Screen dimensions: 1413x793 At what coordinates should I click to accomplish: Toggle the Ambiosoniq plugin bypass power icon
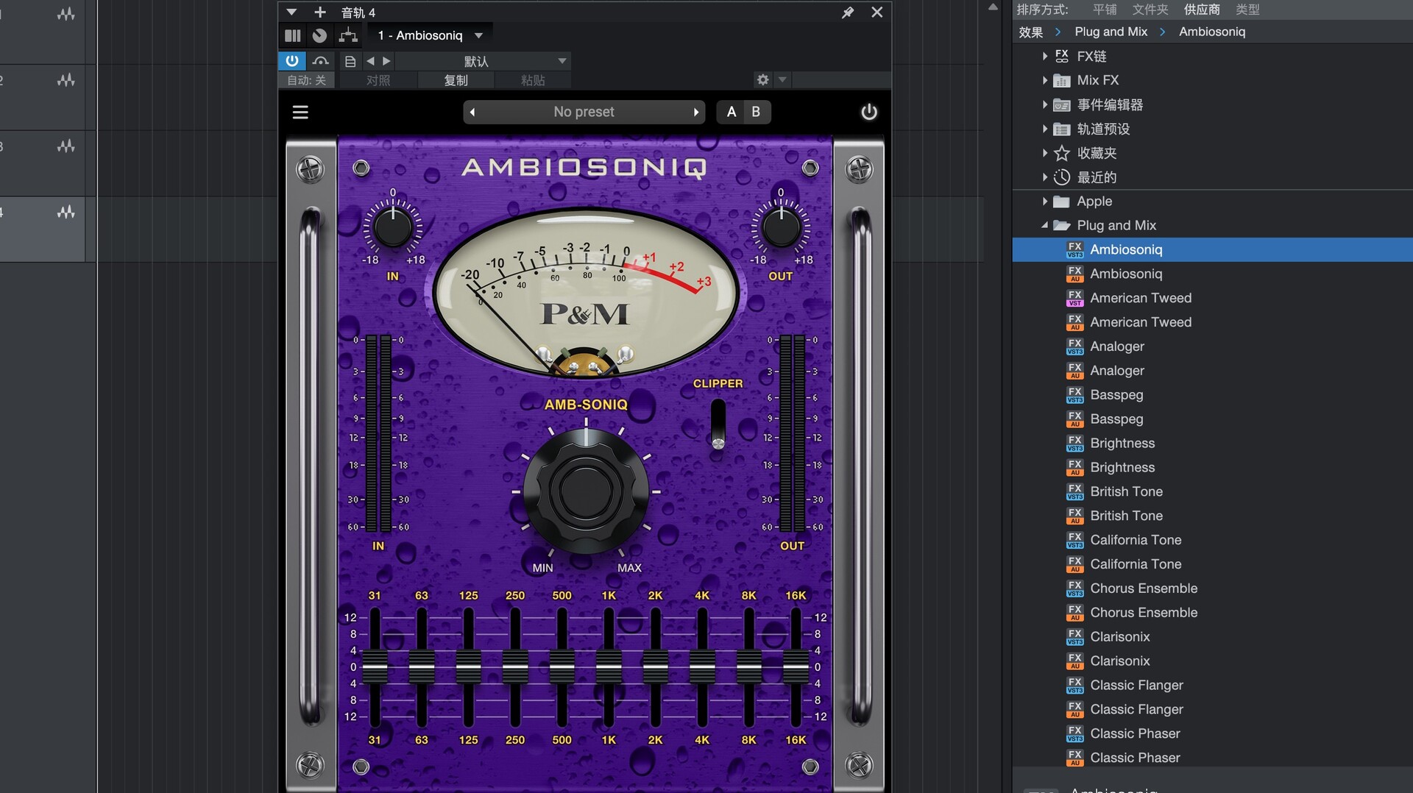869,112
